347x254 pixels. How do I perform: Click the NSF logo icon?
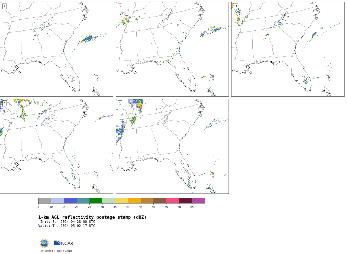44,243
